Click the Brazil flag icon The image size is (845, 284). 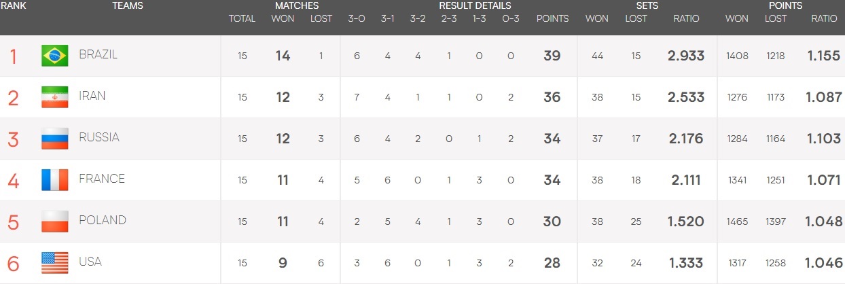(x=54, y=56)
